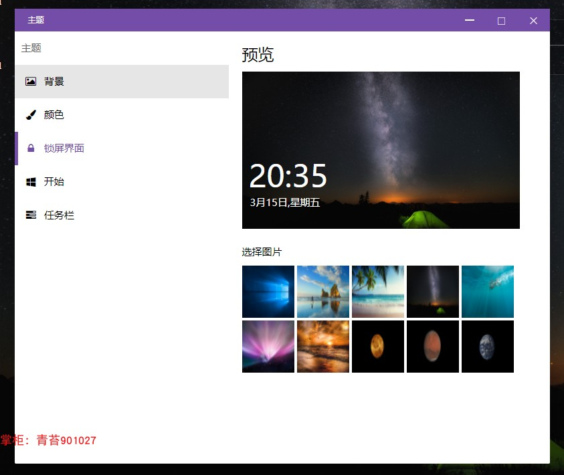Select the Milky Way tent thumbnail

[x=433, y=292]
